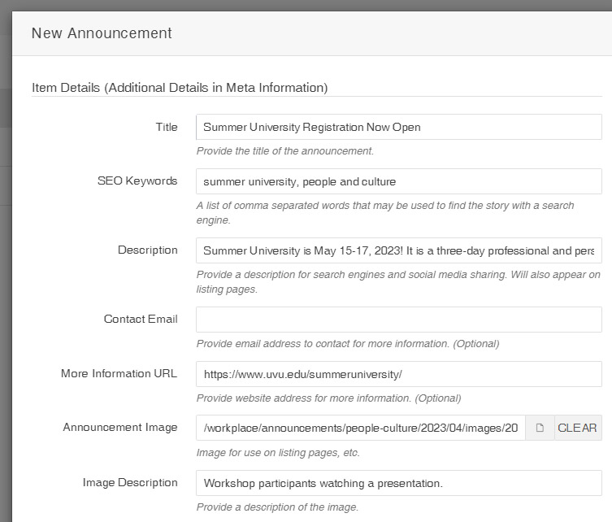The height and width of the screenshot is (522, 612).
Task: Click the file chooser icon for Announcement Image
Action: (540, 428)
